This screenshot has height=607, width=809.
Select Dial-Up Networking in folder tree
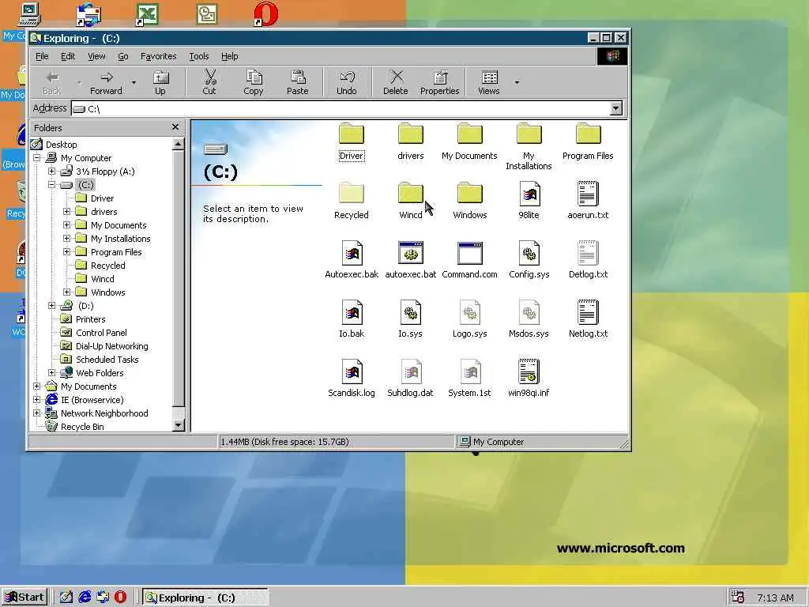point(112,346)
